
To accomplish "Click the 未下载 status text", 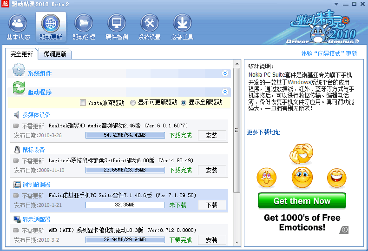I will 177,205.
